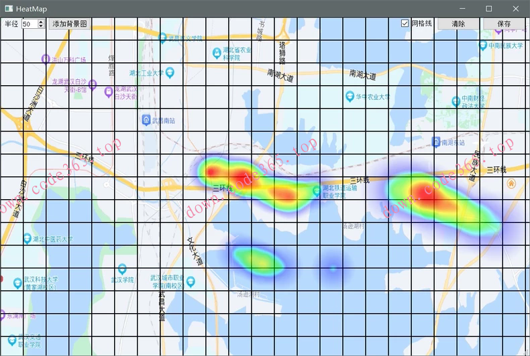Click the orange home marker icon
This screenshot has width=530, height=356.
pos(511,184)
